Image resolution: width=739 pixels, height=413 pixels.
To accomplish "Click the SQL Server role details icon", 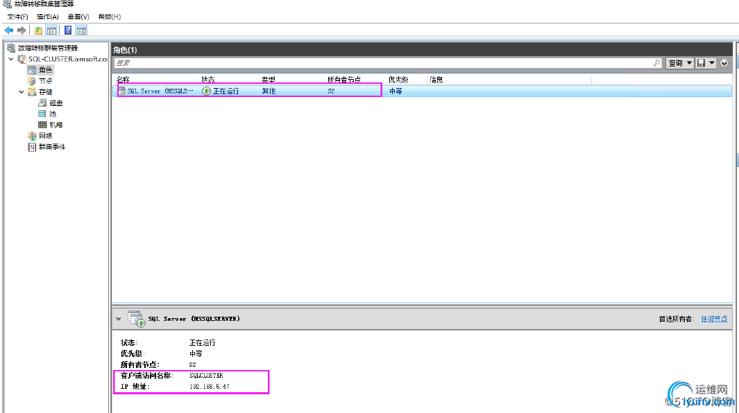I will point(137,319).
